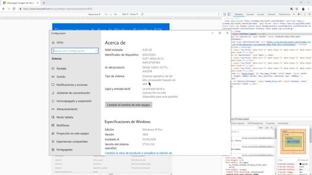Open Chrome profile avatar
The width and height of the screenshot is (312, 175).
303,9
